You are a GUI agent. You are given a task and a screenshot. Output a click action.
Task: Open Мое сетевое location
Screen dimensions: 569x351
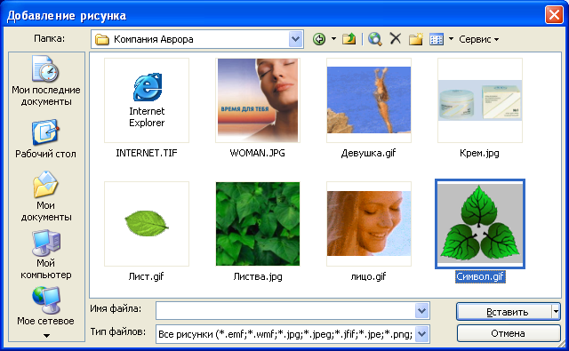tap(45, 307)
